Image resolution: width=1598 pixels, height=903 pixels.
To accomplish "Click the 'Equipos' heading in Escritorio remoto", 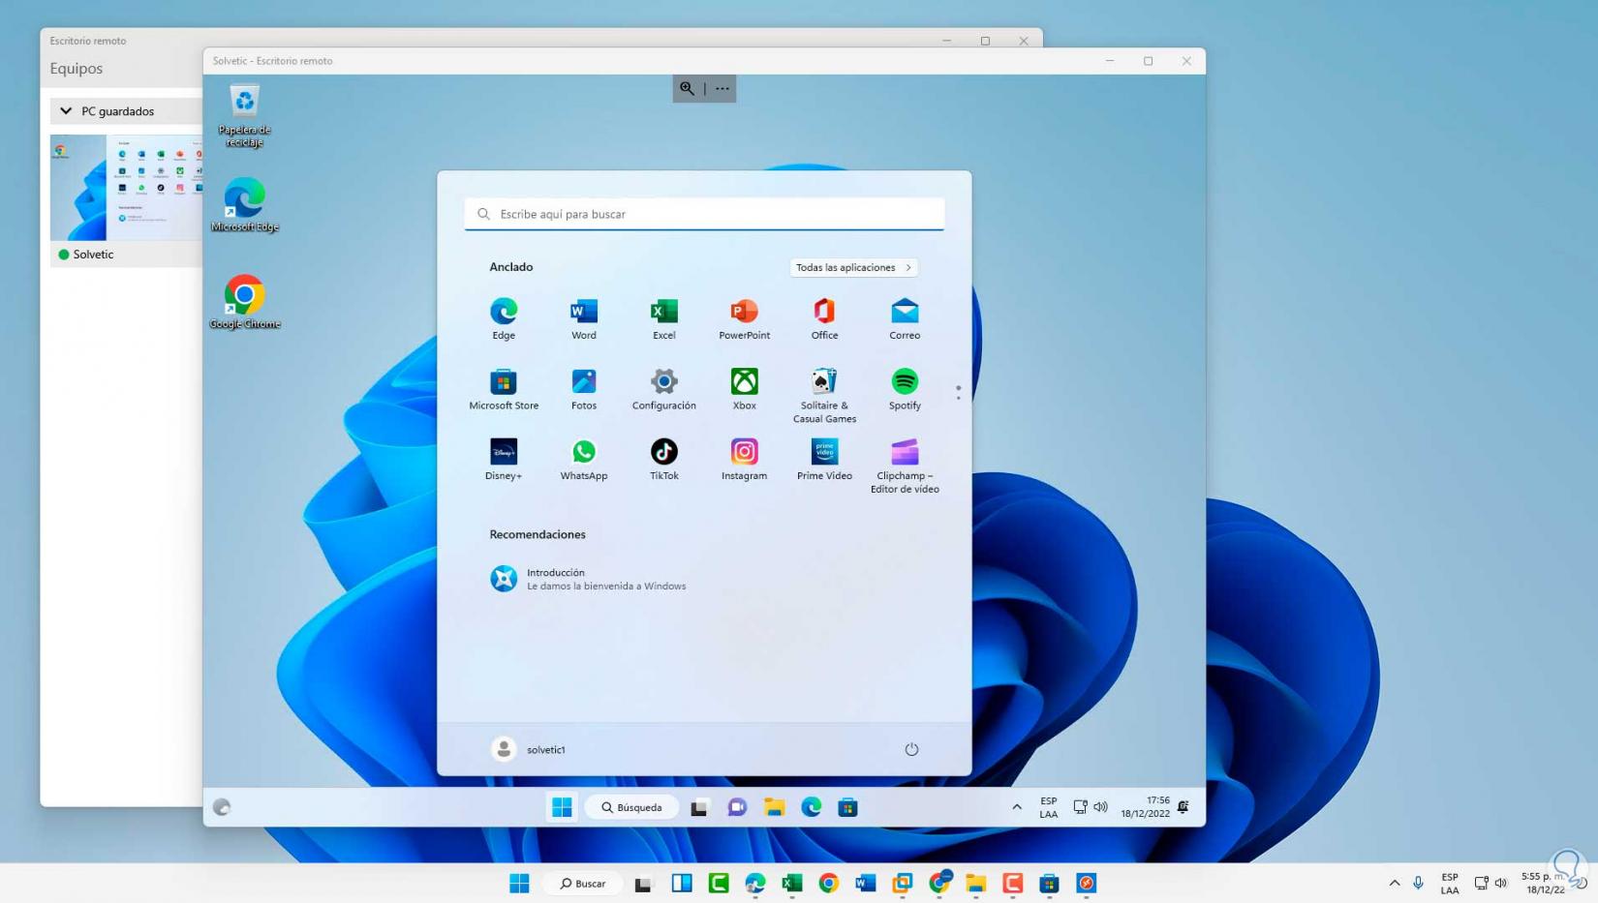I will tap(77, 69).
